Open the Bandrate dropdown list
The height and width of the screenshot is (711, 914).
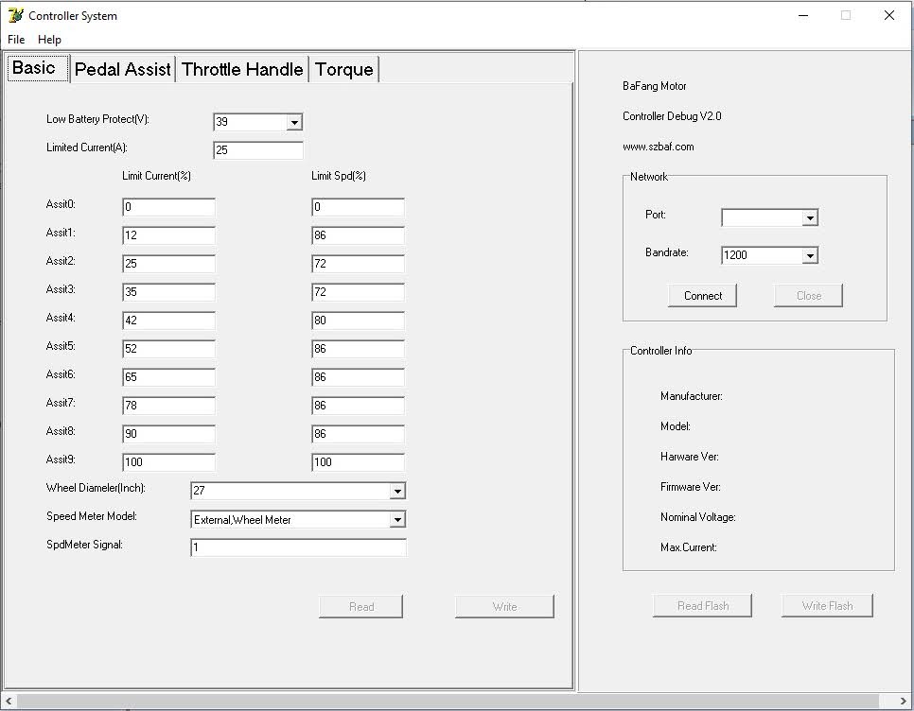[x=809, y=255]
